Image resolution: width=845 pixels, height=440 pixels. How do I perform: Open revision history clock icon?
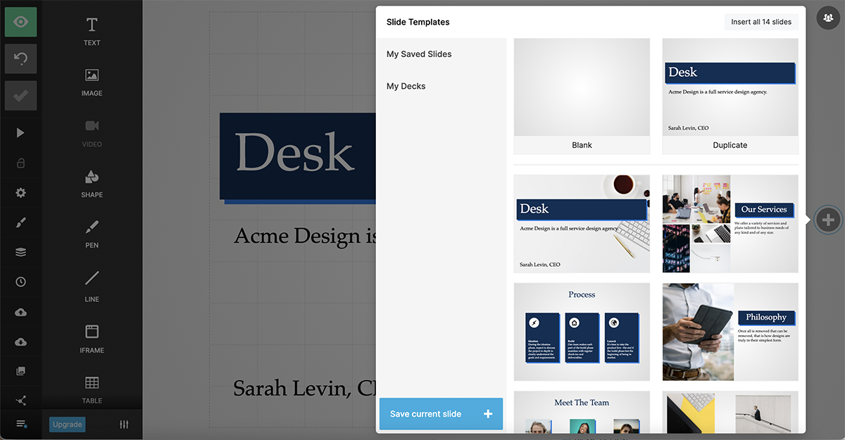tap(20, 282)
